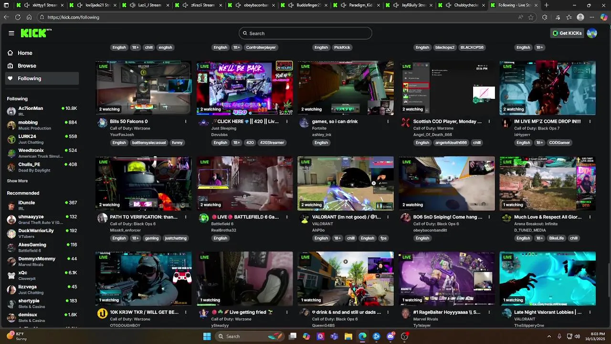Click Angel_Of_Death_666 channel avatar

coord(405,123)
